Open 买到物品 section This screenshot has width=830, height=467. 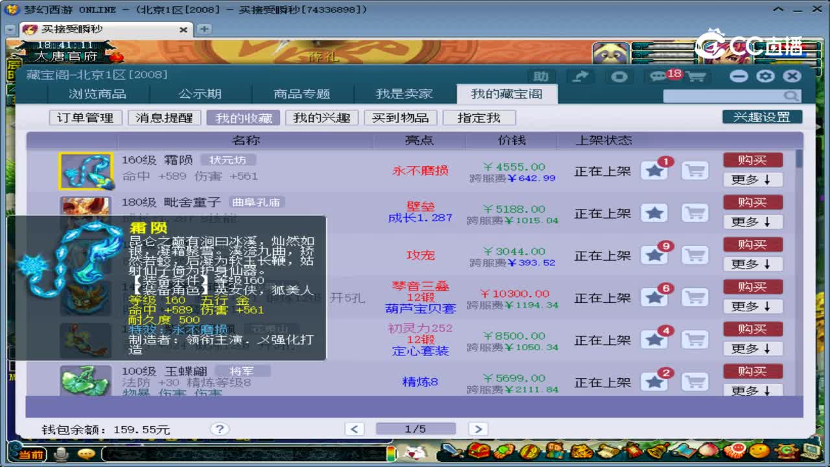tap(400, 118)
